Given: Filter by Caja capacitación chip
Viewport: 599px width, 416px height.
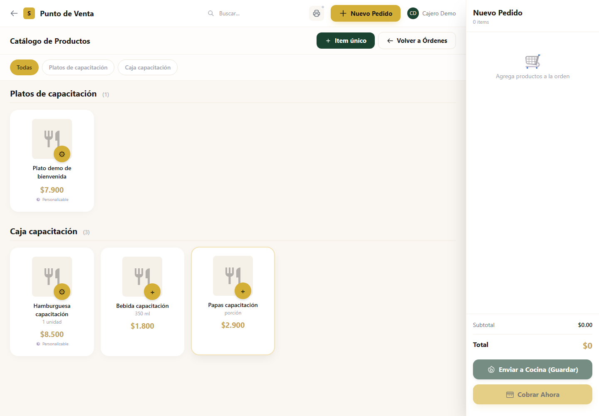Looking at the screenshot, I should 148,67.
